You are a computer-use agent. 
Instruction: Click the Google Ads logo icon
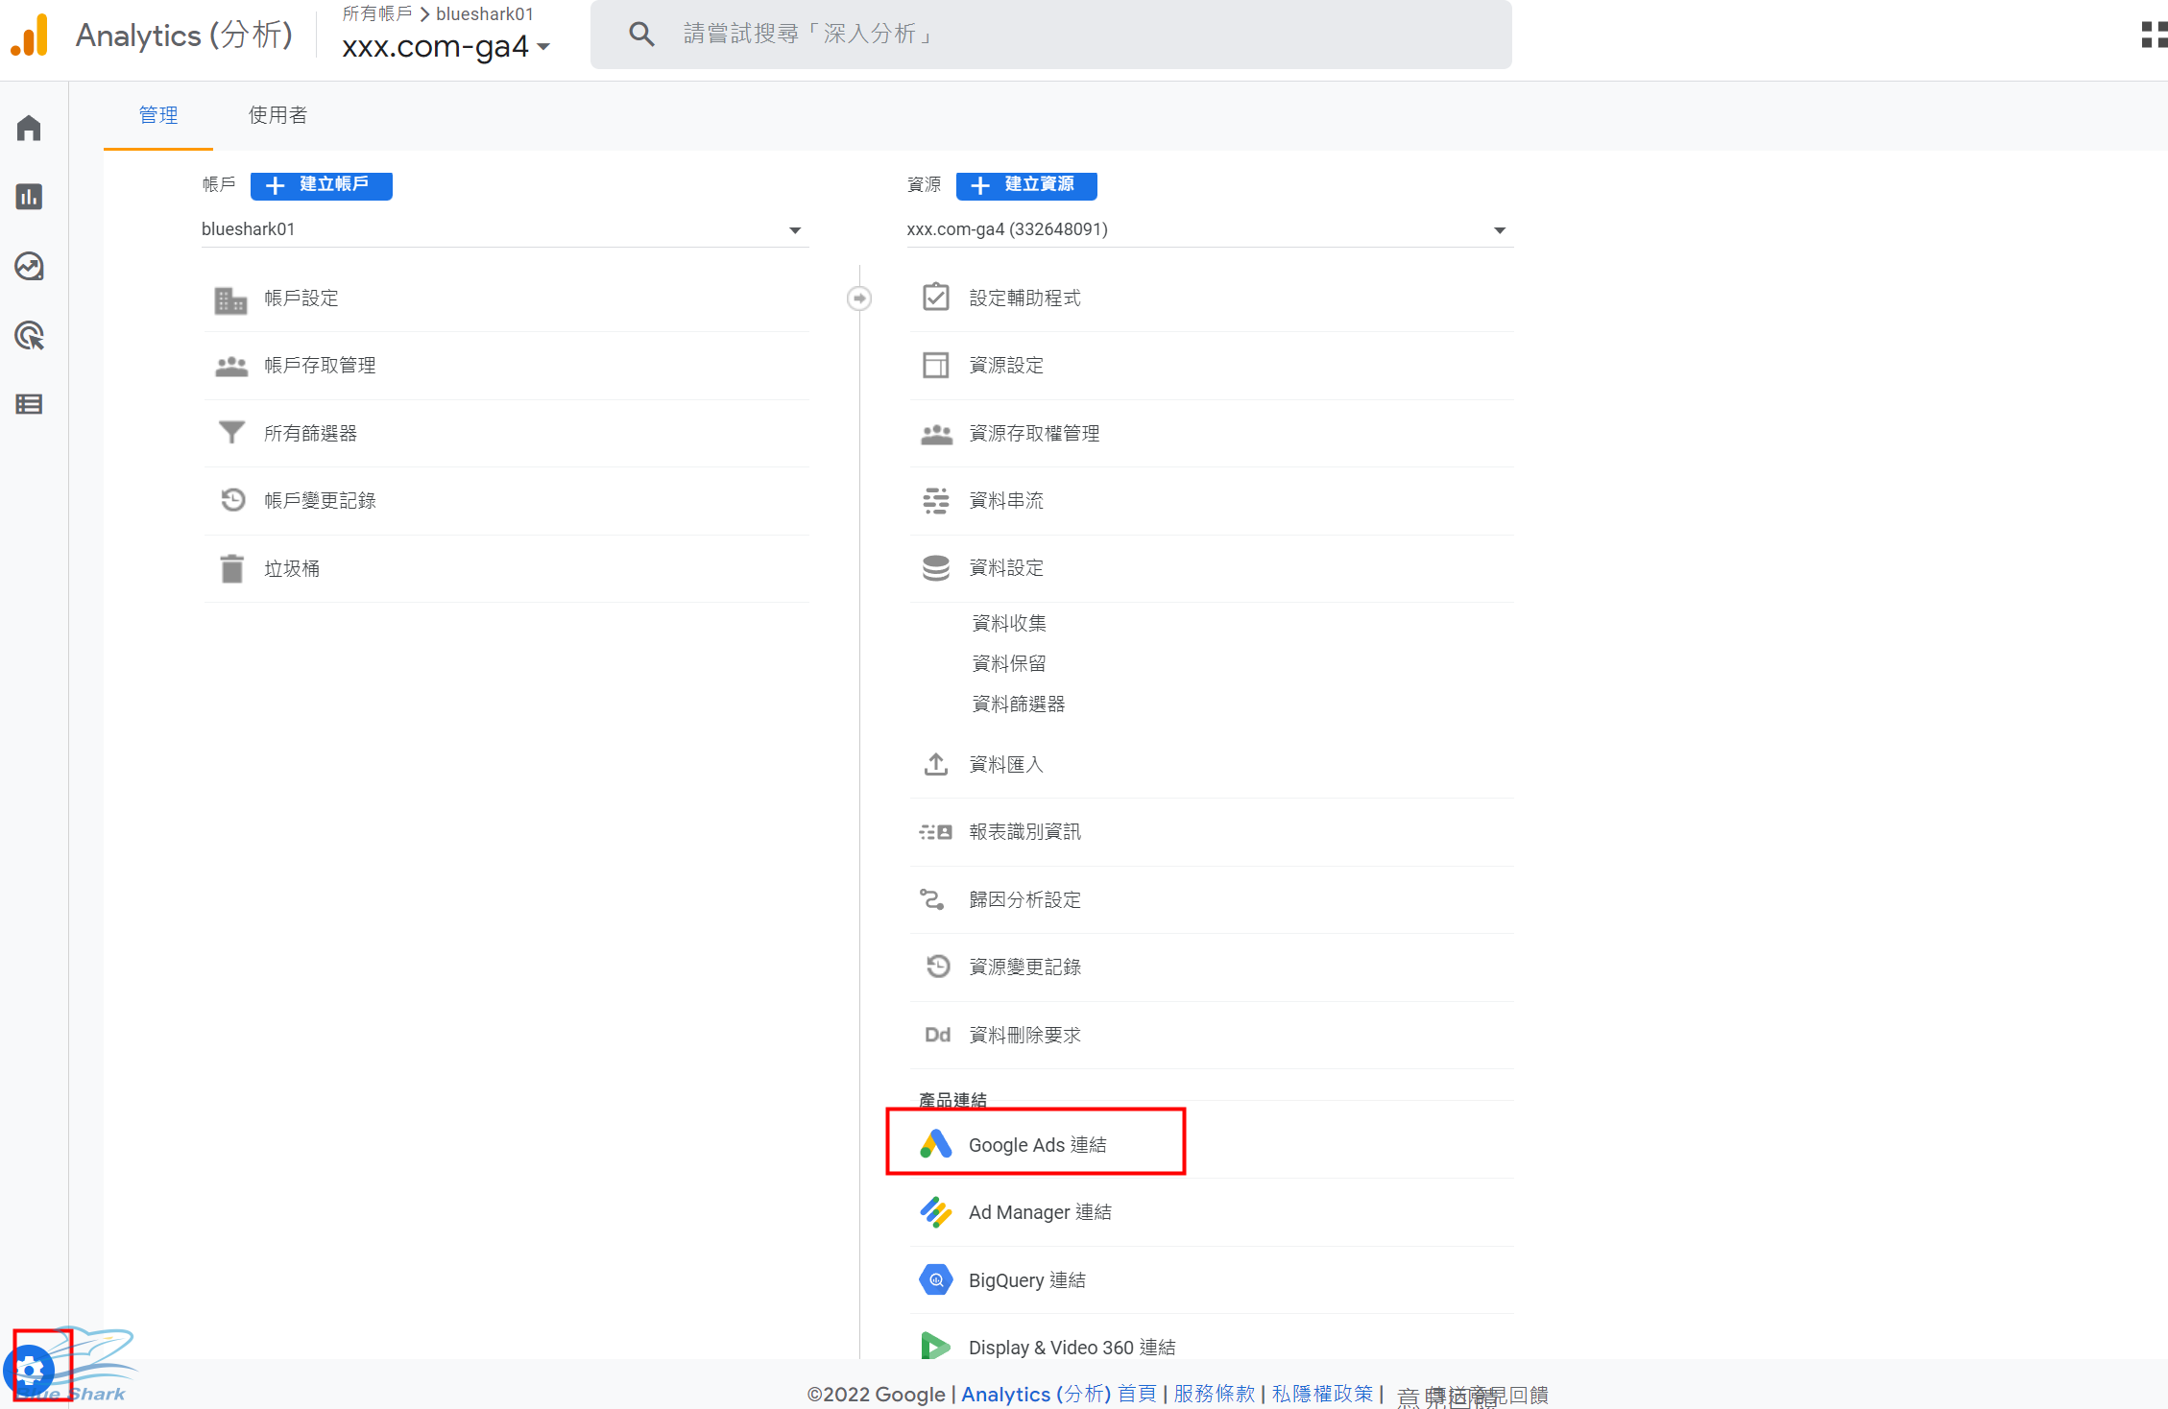[936, 1144]
